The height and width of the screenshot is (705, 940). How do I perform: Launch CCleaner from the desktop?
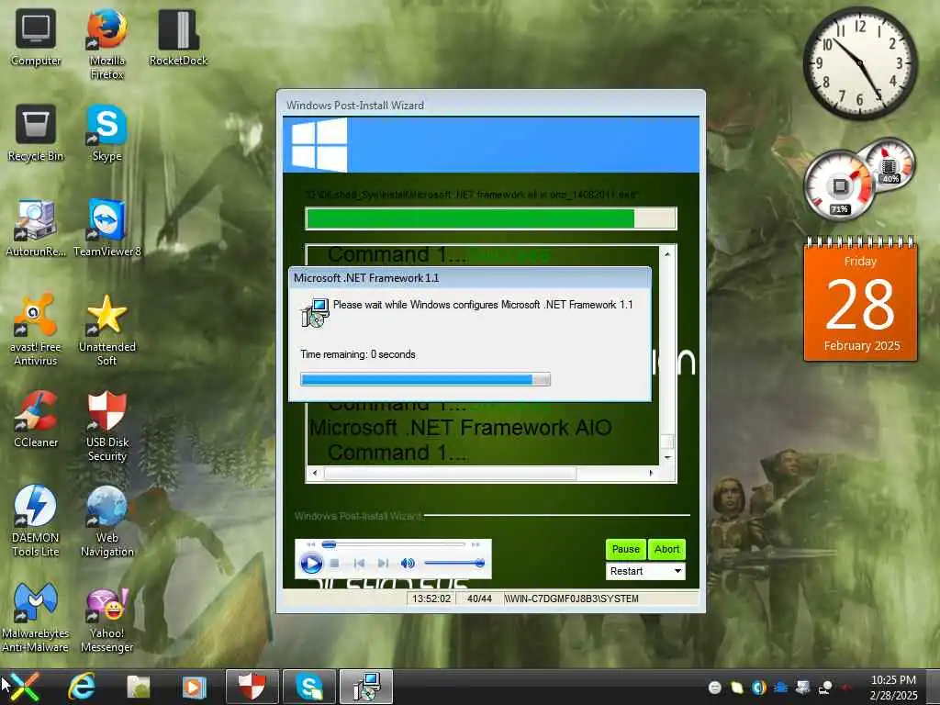[36, 419]
